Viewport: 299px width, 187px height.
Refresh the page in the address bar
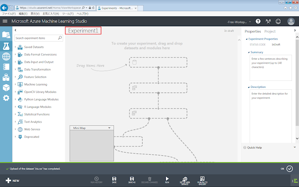pos(93,8)
